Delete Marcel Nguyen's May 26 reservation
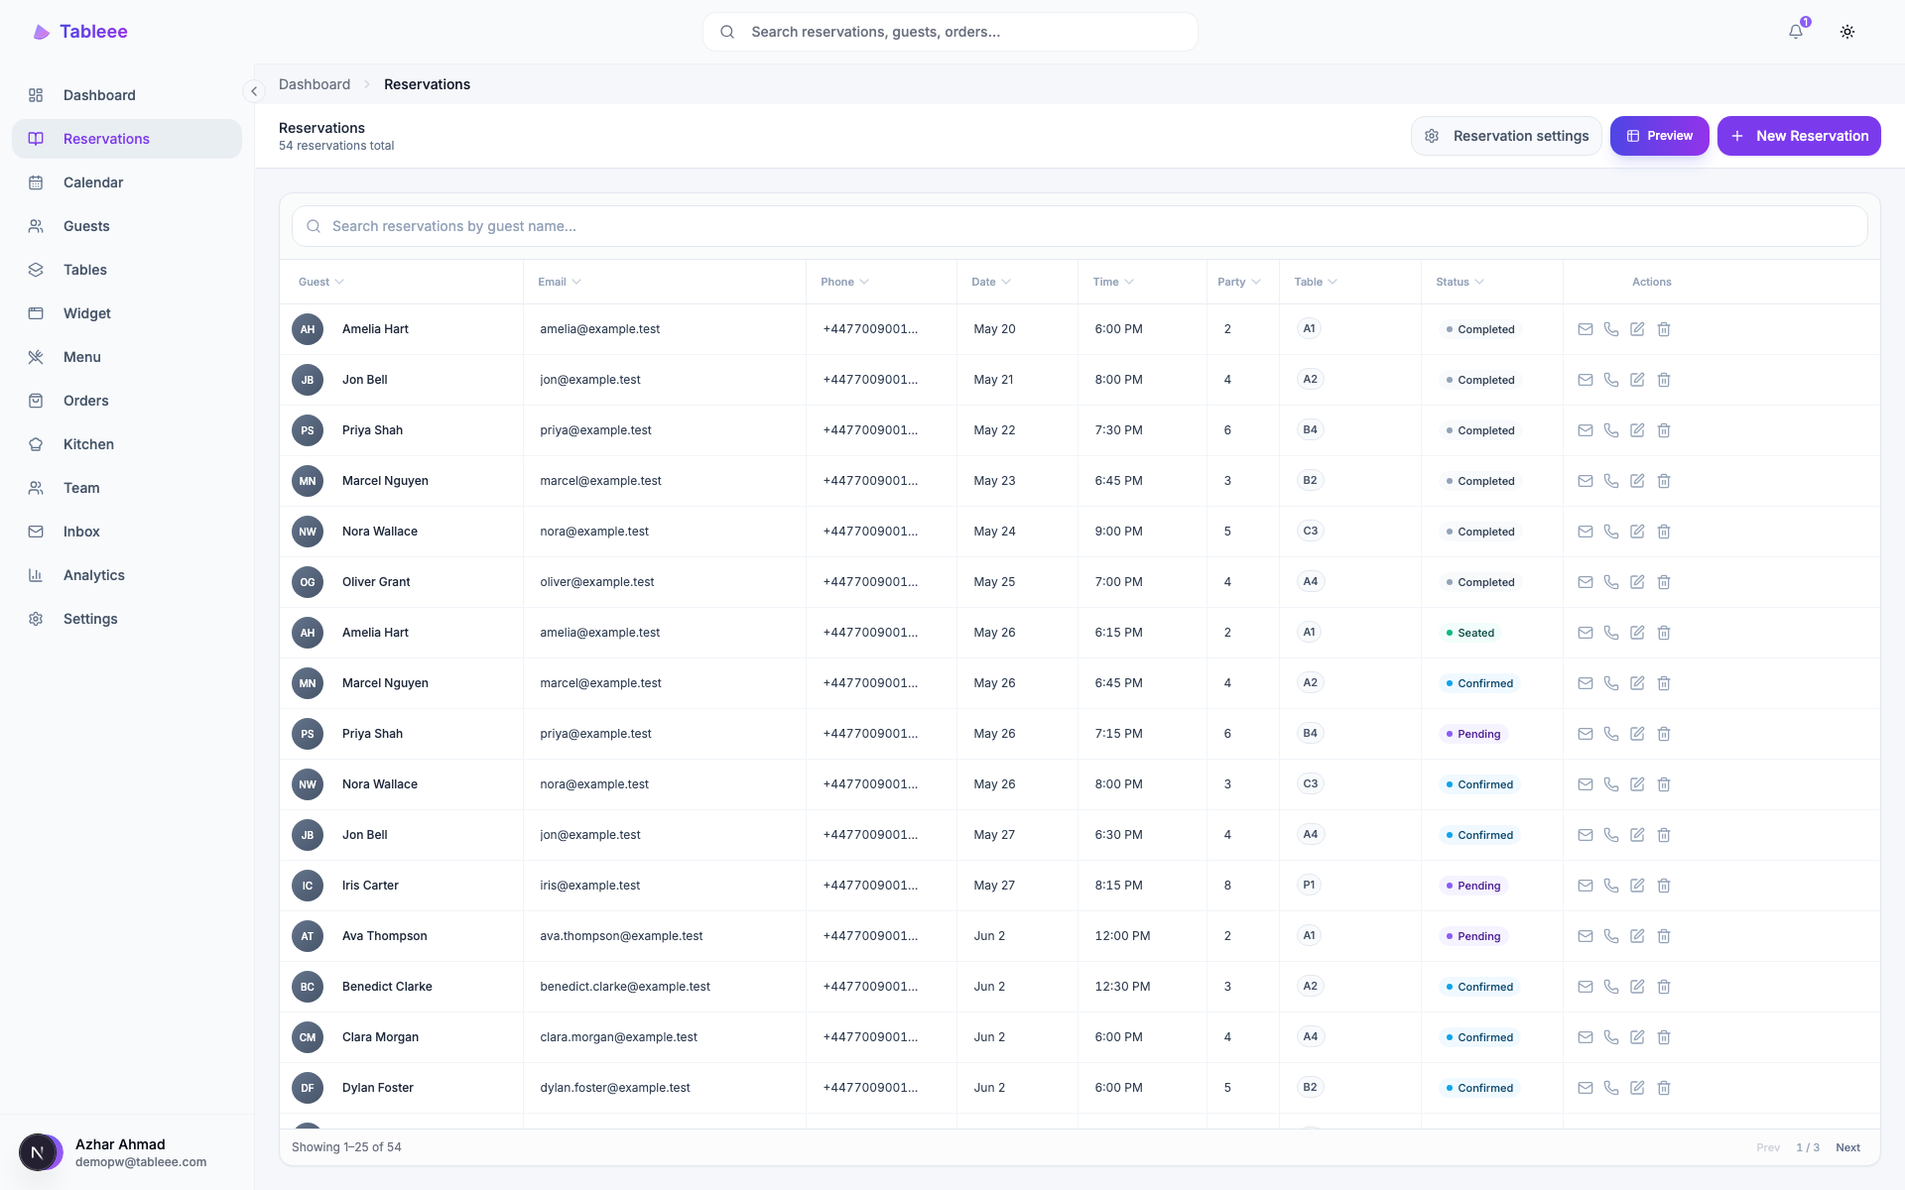Screen dimensions: 1905x1190 (1664, 683)
